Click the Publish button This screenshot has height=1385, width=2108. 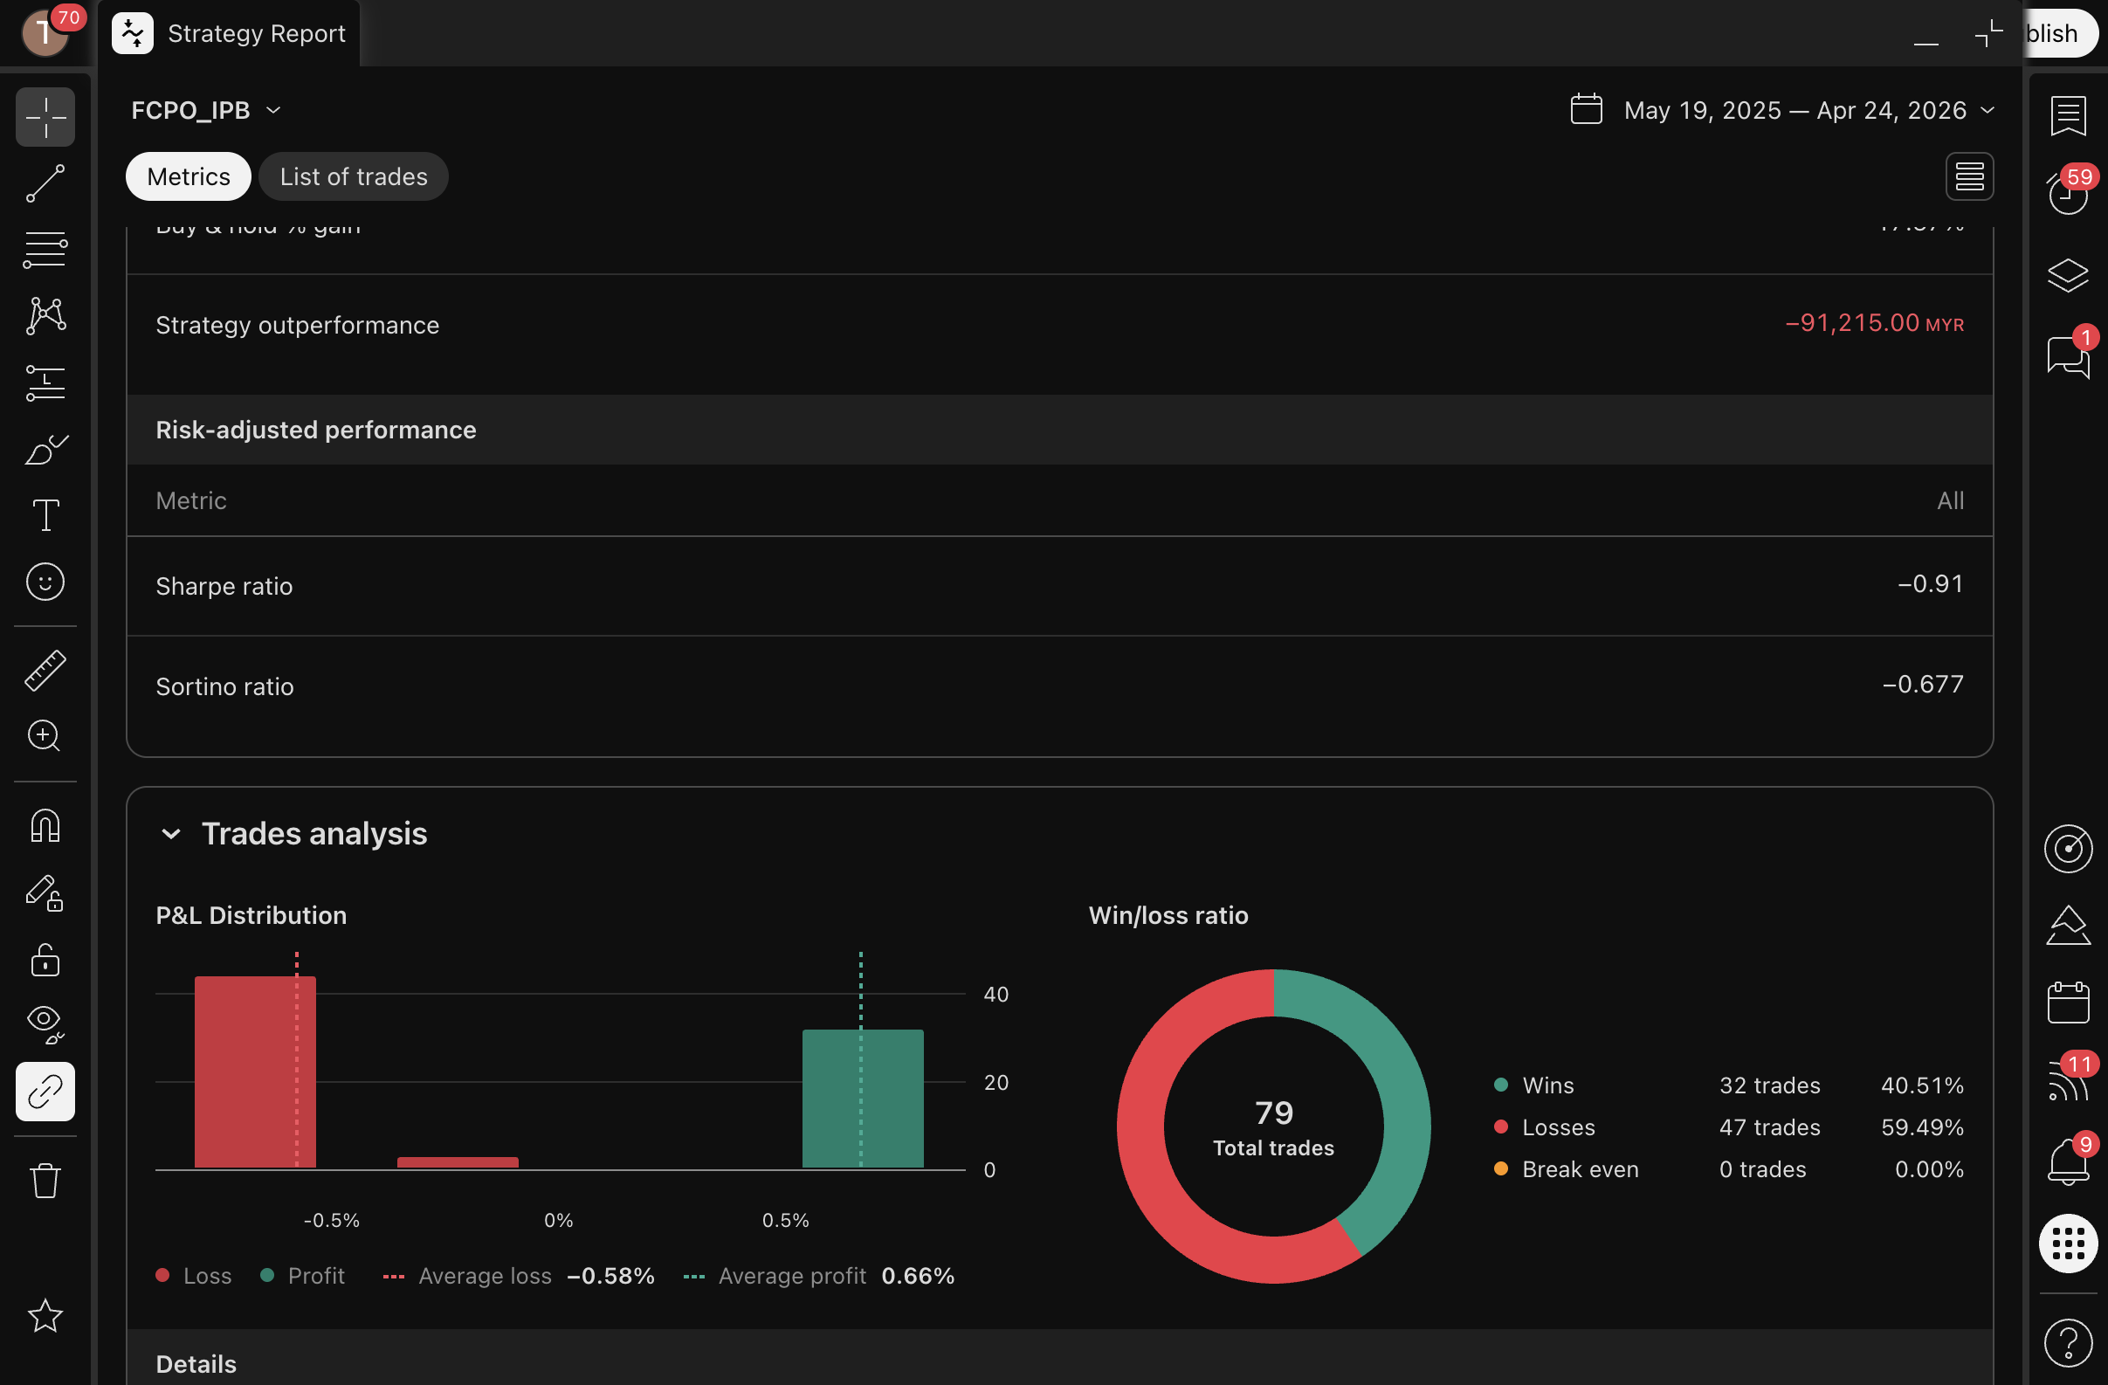click(2058, 34)
